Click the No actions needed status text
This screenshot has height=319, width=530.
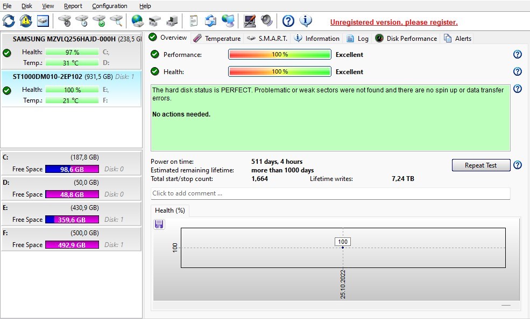click(x=181, y=114)
